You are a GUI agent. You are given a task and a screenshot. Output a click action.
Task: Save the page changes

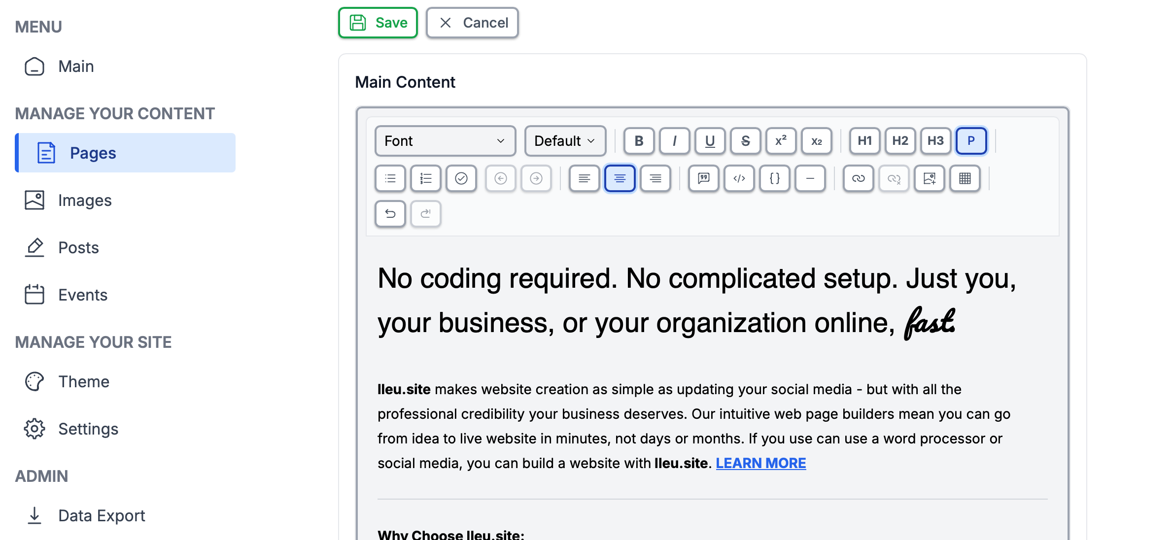[x=378, y=22]
